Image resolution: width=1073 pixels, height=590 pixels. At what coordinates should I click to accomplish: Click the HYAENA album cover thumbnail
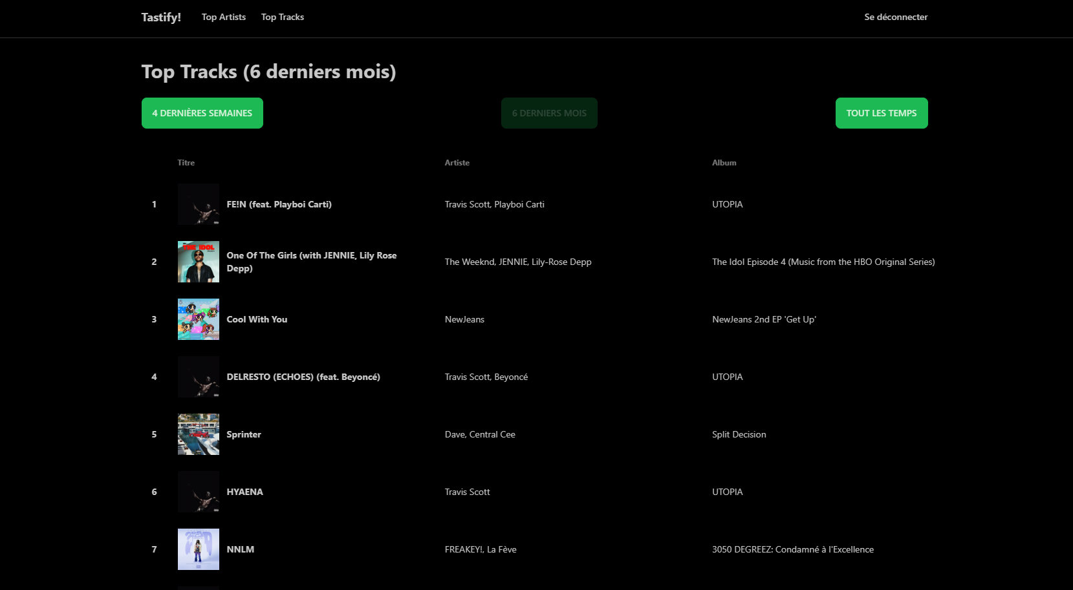pos(199,492)
